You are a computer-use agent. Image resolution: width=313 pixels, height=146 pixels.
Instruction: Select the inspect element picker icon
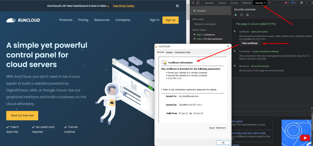coord(193,3)
